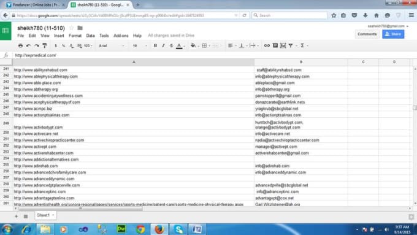417x235 pixels.
Task: Click cell http://www.activecare.net
Action: point(134,134)
